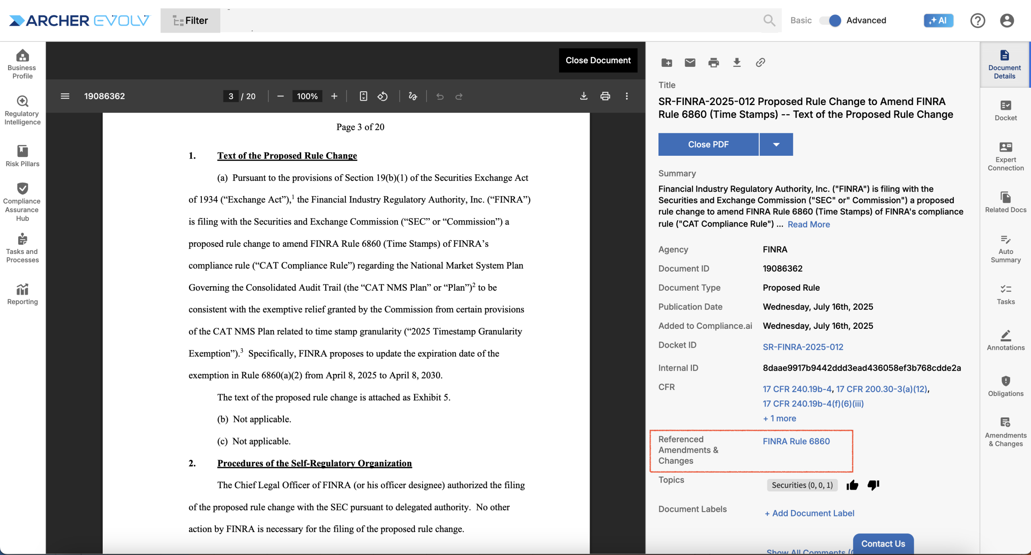Image resolution: width=1031 pixels, height=555 pixels.
Task: Click the add-to-folder icon
Action: coord(667,62)
